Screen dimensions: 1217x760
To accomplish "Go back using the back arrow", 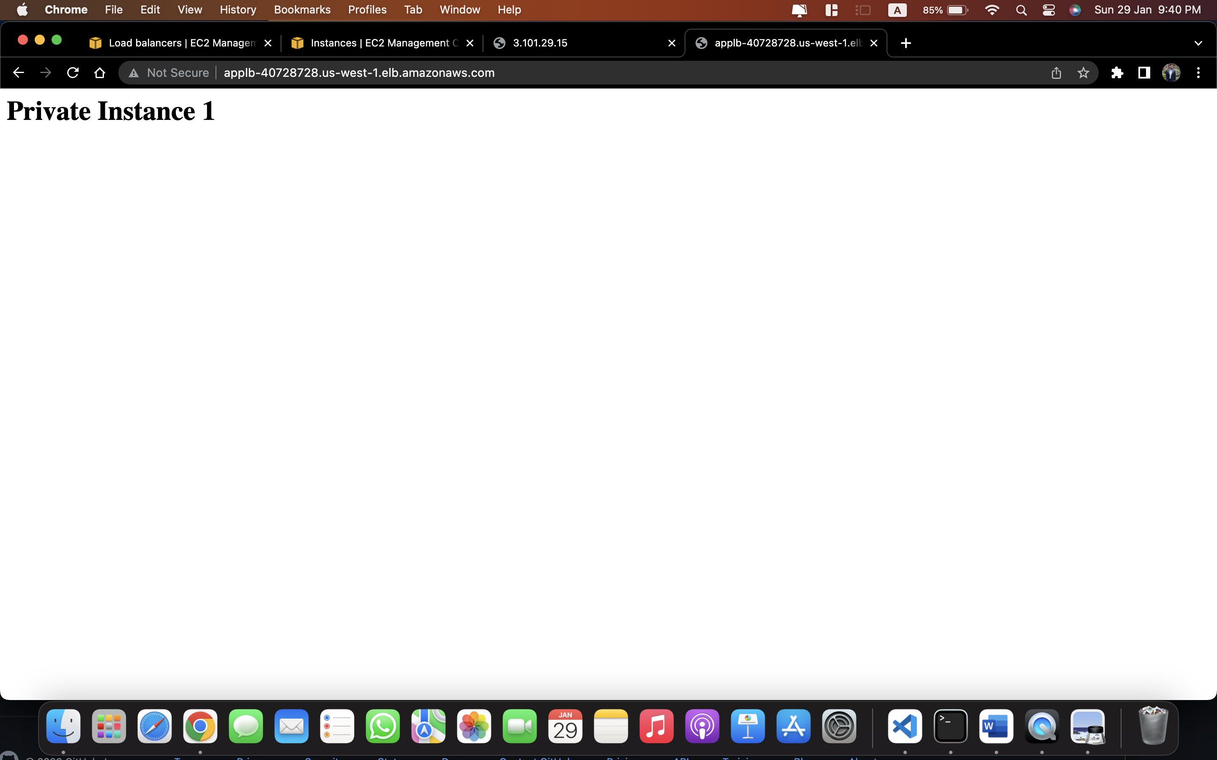I will click(x=19, y=73).
